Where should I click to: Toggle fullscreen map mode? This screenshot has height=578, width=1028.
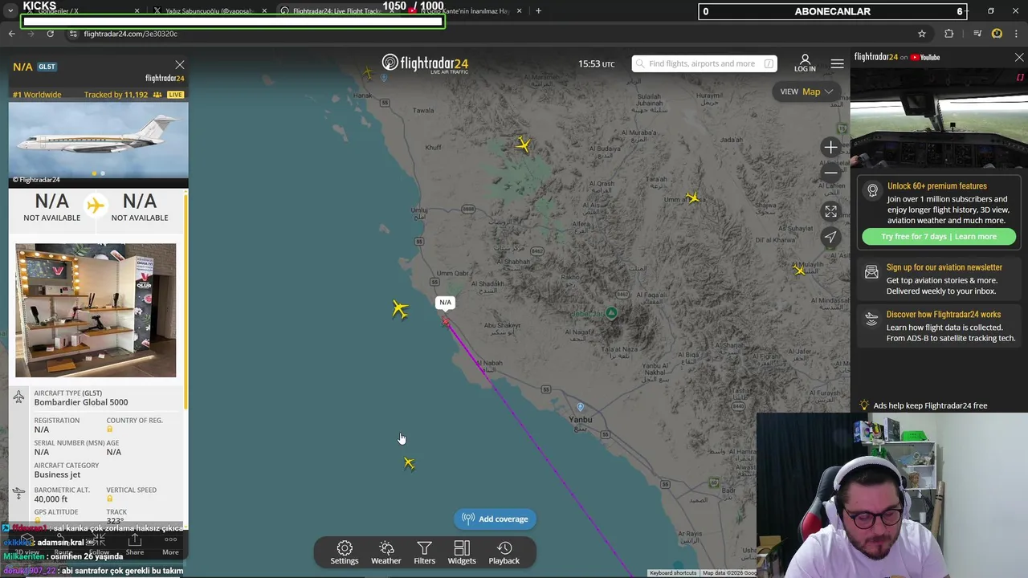(830, 211)
